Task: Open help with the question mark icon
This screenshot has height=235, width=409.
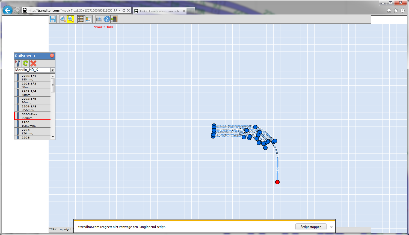Action: tap(107, 19)
